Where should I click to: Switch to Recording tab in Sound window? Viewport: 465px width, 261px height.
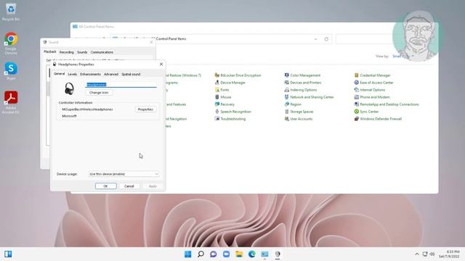(66, 52)
